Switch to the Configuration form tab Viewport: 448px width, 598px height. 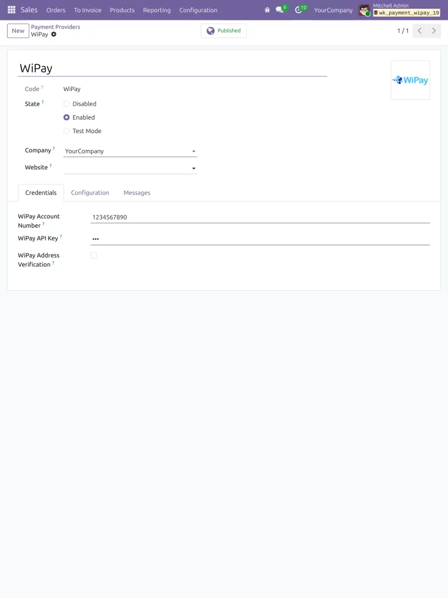(x=90, y=193)
